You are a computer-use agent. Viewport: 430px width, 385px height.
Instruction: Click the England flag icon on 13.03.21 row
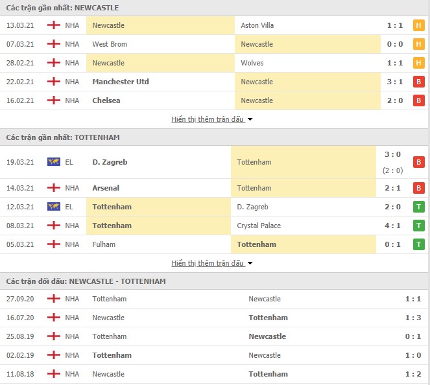click(x=54, y=25)
